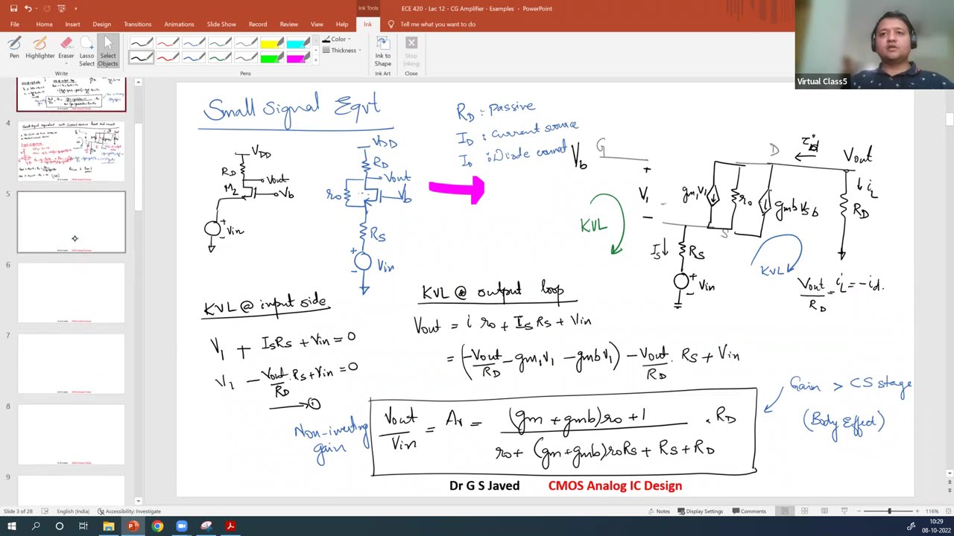Open Zoom app from taskbar
Viewport: 954px width, 536px height.
click(181, 526)
